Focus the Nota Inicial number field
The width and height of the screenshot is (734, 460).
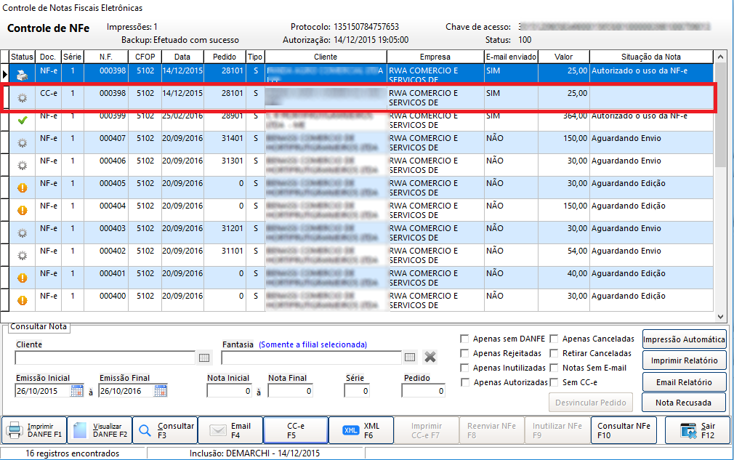click(x=230, y=391)
